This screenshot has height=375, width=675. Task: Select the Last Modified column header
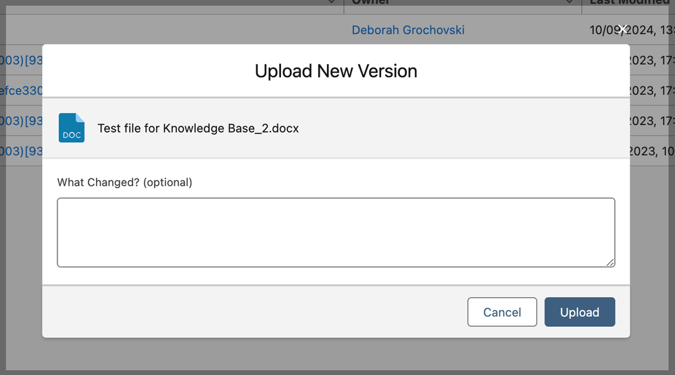(629, 2)
